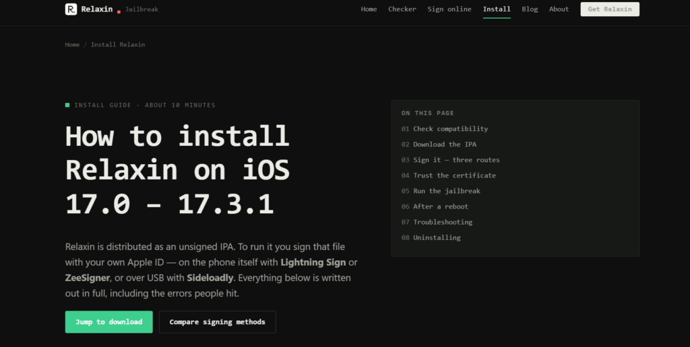This screenshot has width=690, height=347.
Task: Click the 'ON THIS PAGE' heading
Action: [x=427, y=113]
